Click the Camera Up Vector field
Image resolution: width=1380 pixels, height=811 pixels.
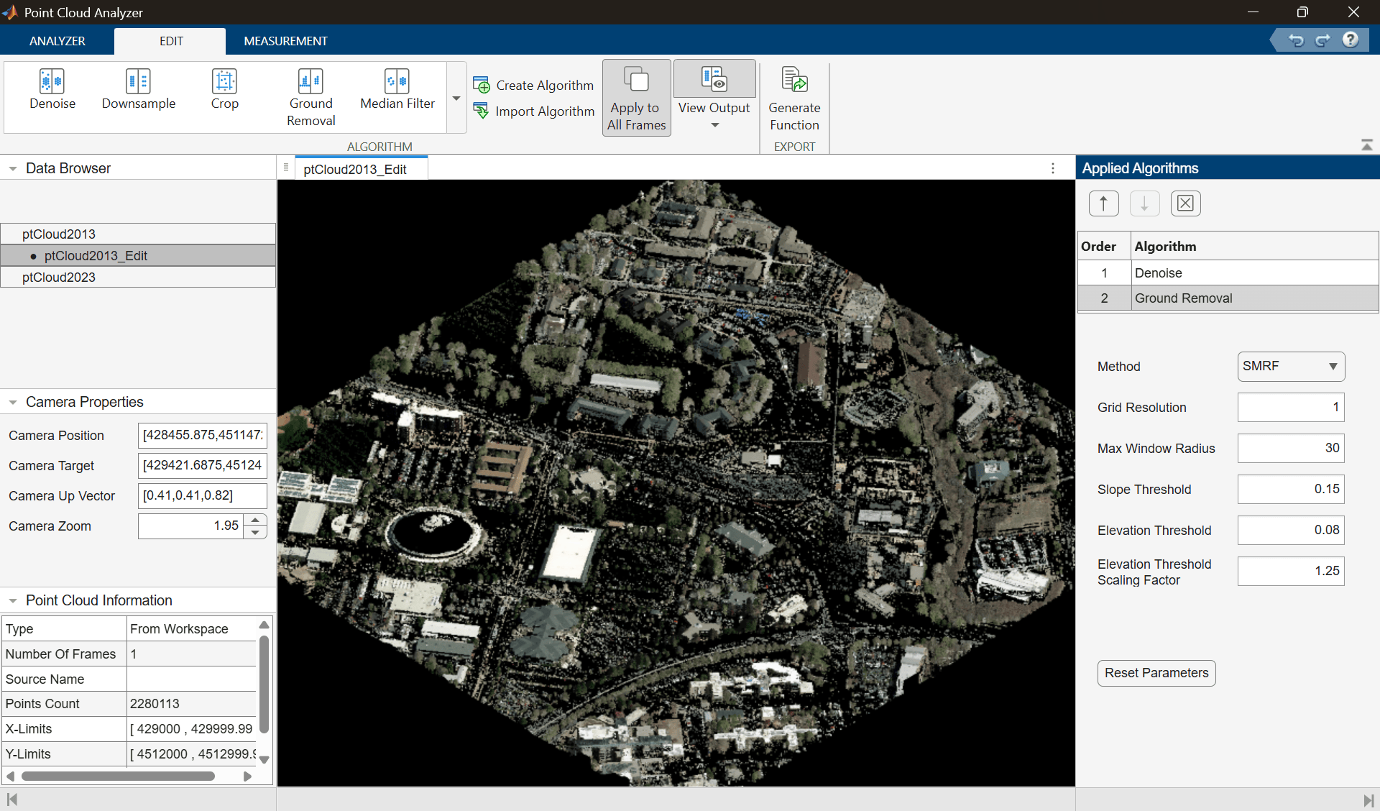point(203,495)
